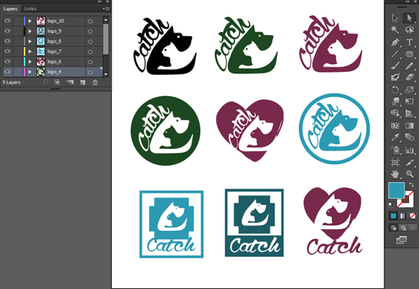419x289 pixels.
Task: Toggle lock column for logo_10 layer
Action: [x=17, y=20]
